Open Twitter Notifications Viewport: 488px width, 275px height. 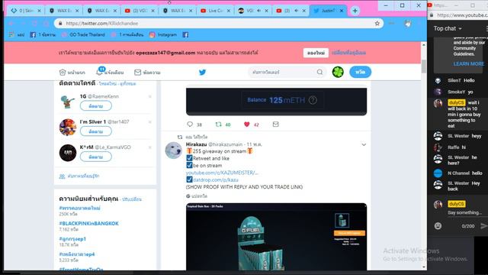(x=110, y=73)
